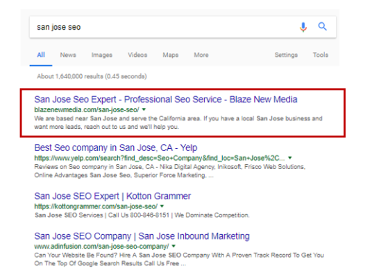Screen dimensions: 370x277
Task: Click the magnifying glass search icon
Action: tap(322, 26)
